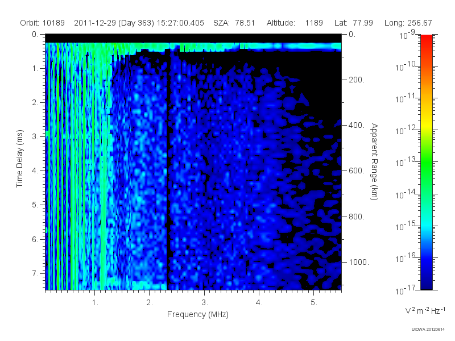Click the frequency axis tick label '2.'
455x341 pixels.
(150, 303)
